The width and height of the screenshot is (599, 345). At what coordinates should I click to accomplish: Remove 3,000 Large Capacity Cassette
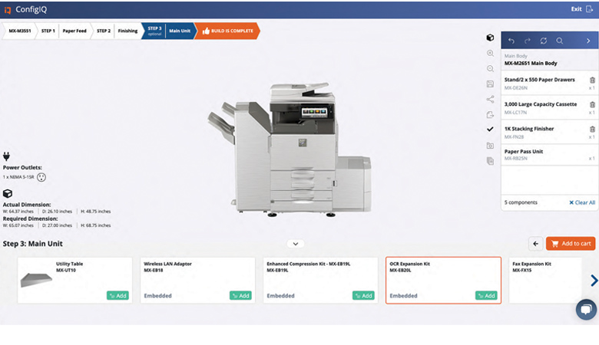coord(592,104)
